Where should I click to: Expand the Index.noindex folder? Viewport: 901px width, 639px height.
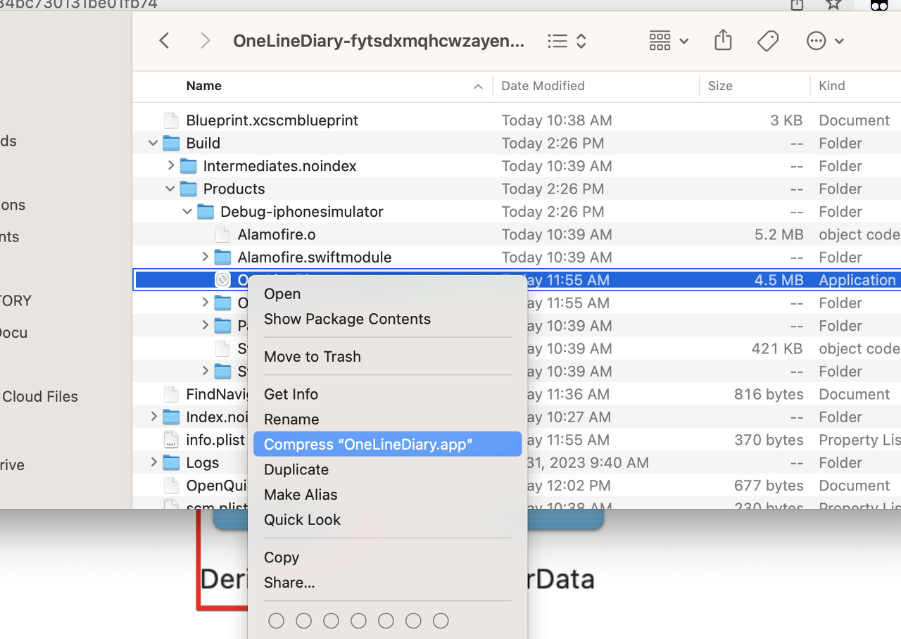(x=153, y=417)
